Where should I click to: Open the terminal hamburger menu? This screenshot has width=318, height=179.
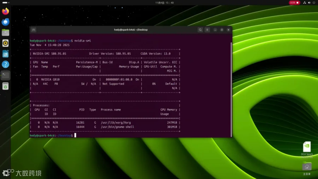[x=207, y=30]
